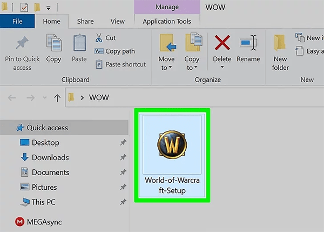This screenshot has width=324, height=232.
Task: Click the Pictures icon in sidebar
Action: (x=25, y=187)
